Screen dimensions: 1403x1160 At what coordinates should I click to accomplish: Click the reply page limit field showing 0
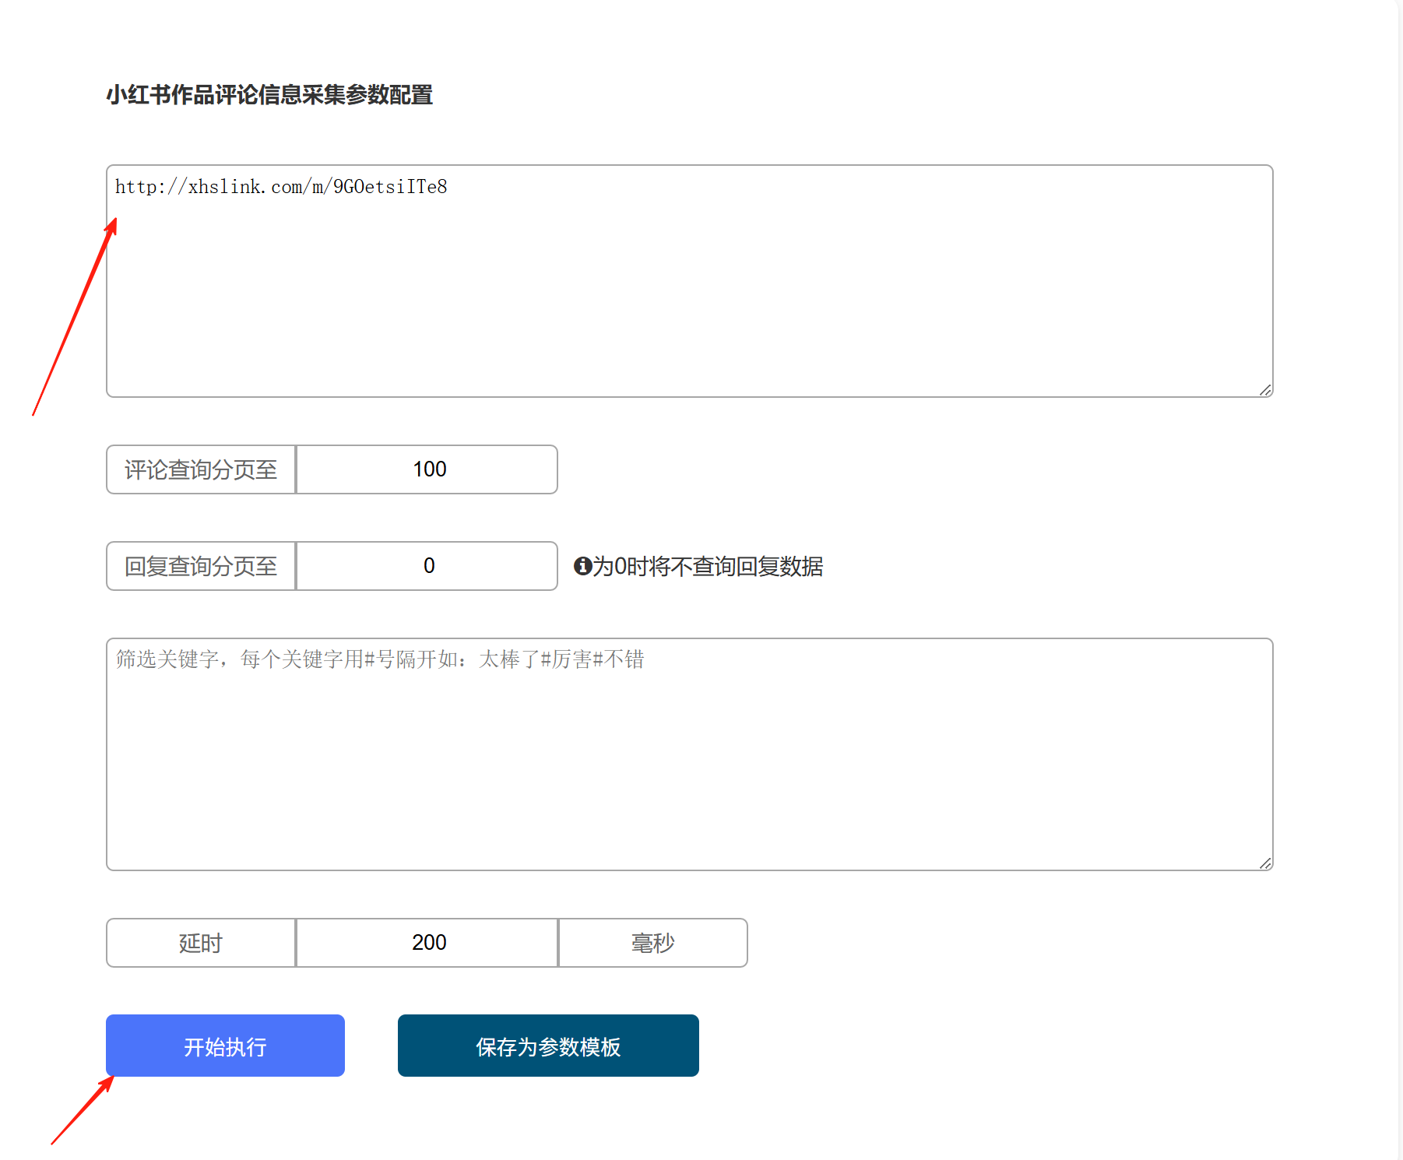tap(427, 566)
